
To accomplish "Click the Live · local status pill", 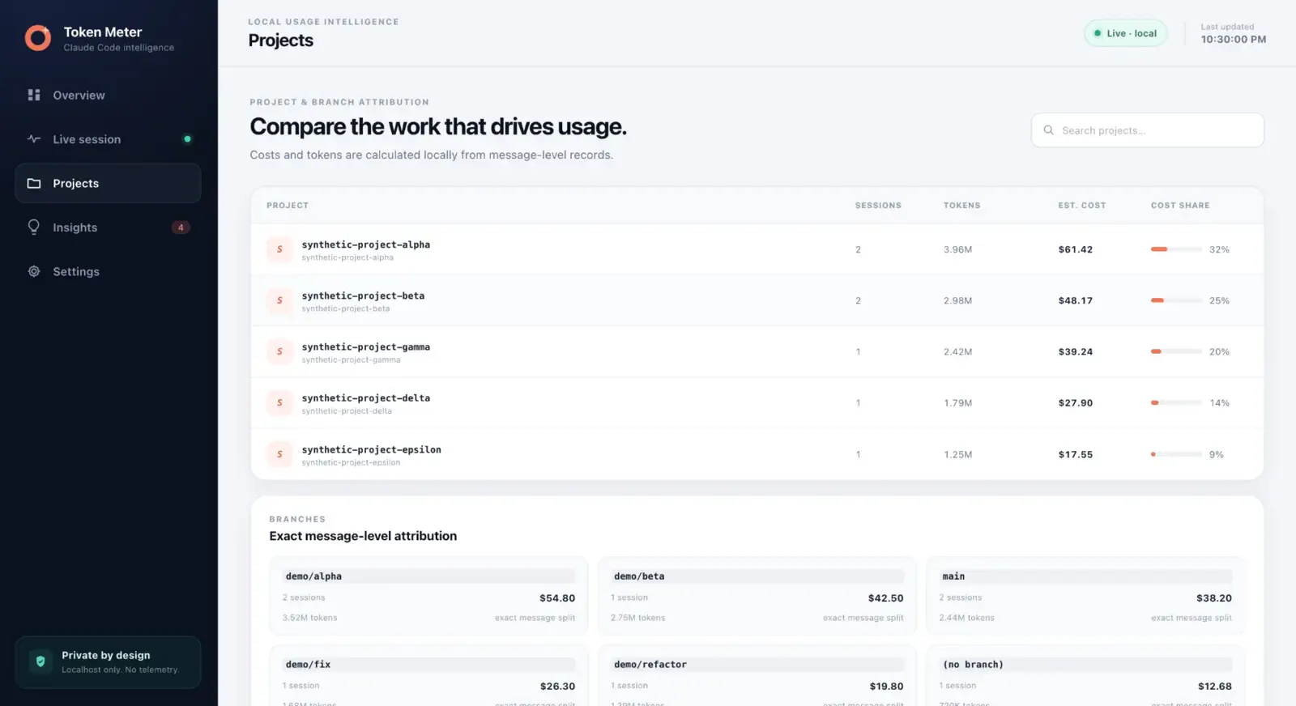I will (x=1125, y=33).
